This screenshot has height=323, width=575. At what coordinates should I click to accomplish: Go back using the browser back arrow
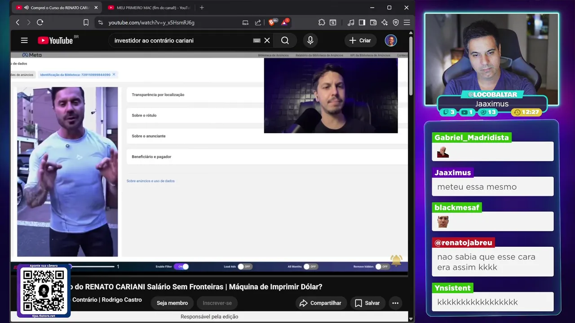click(18, 22)
